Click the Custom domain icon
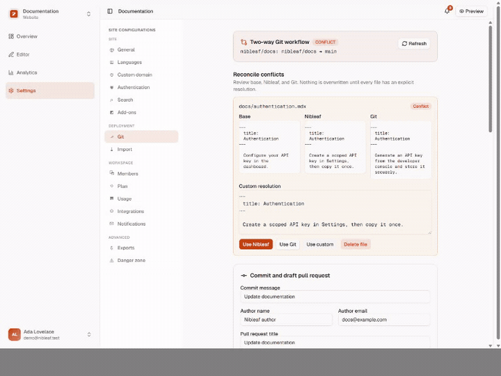 (111, 75)
